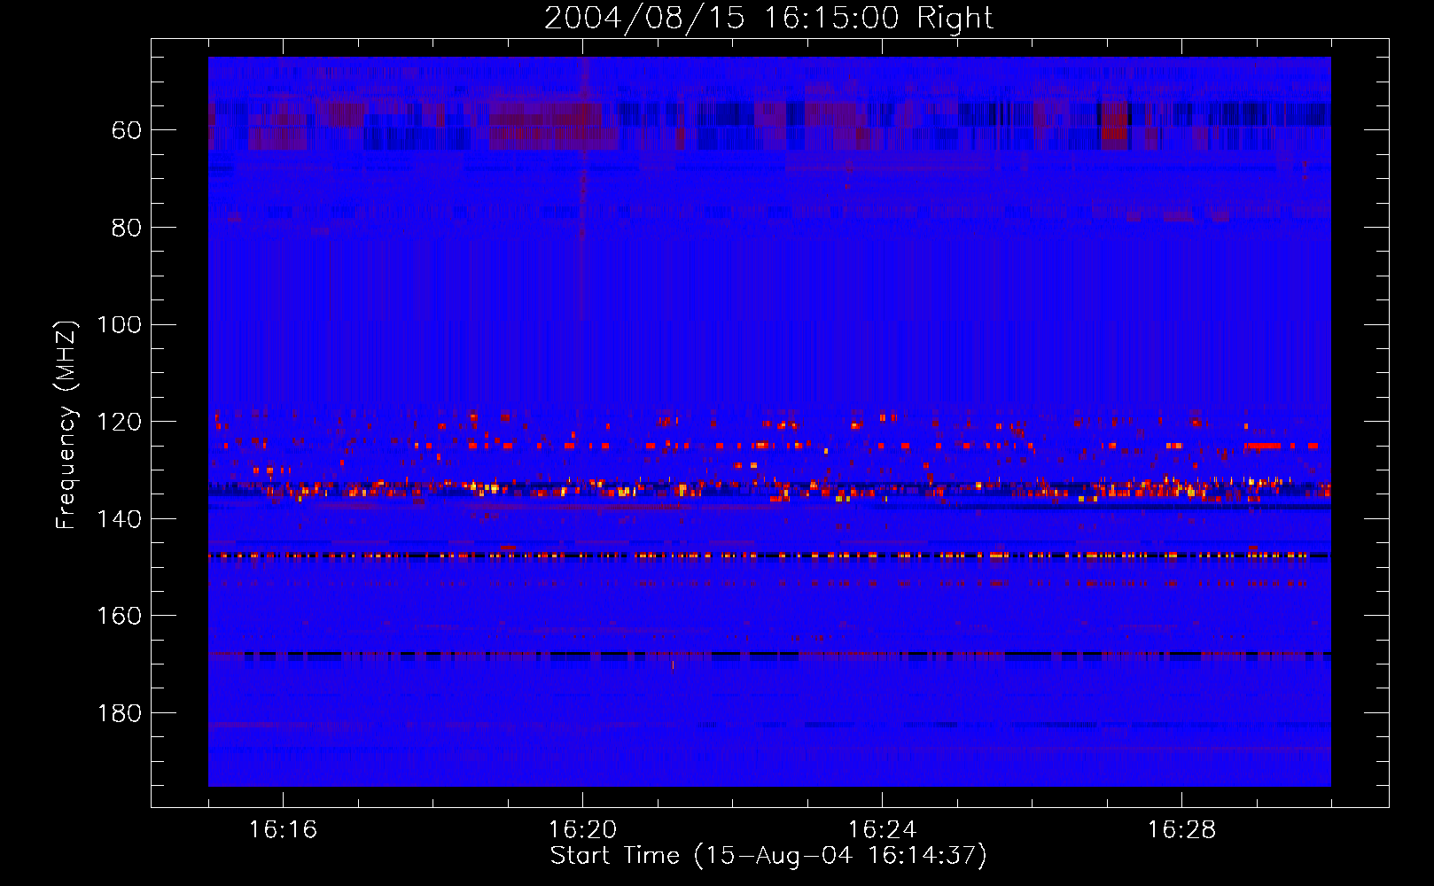Click the plot title '2004/08/15 16:15:00 Right'

[x=768, y=18]
